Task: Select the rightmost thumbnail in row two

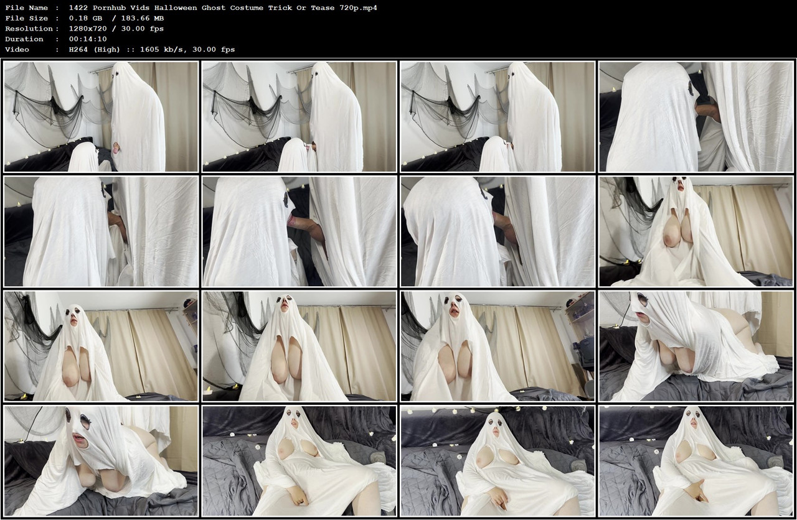Action: tap(696, 231)
